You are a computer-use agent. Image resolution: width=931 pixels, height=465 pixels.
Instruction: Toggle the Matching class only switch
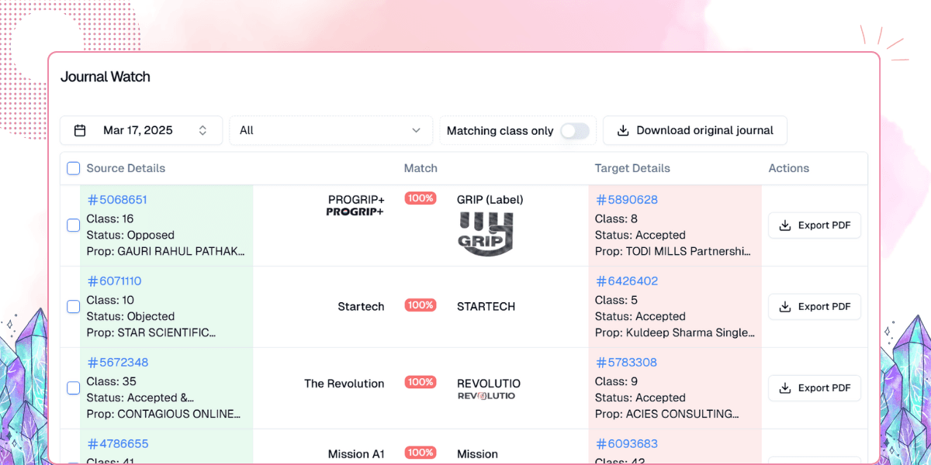coord(575,131)
